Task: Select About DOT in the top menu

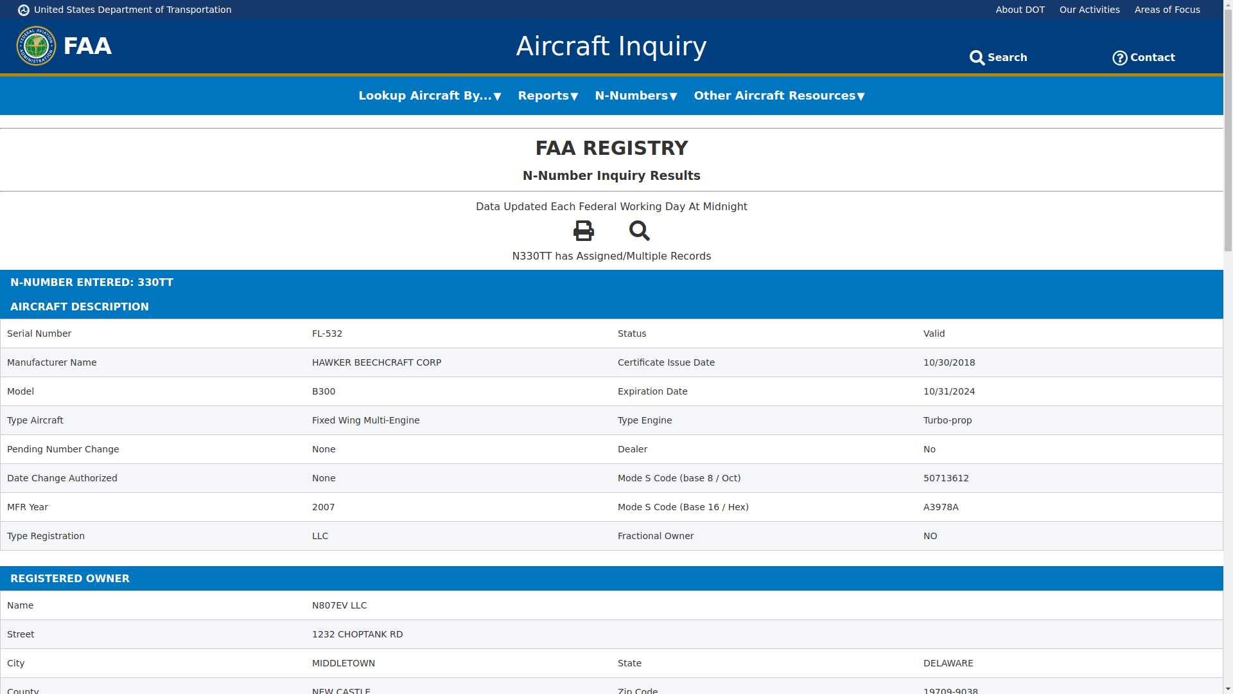Action: point(1020,10)
